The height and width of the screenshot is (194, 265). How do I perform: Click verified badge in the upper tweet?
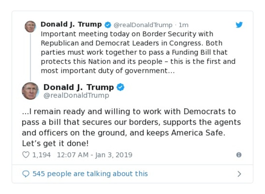coord(108,25)
